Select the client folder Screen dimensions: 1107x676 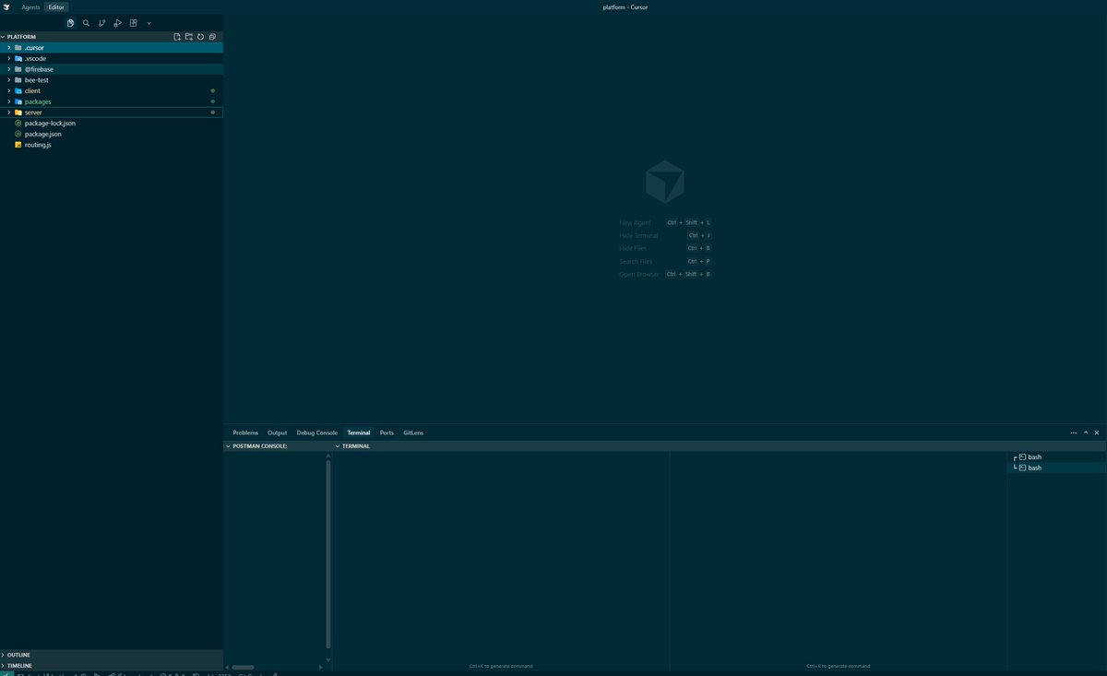click(111, 90)
